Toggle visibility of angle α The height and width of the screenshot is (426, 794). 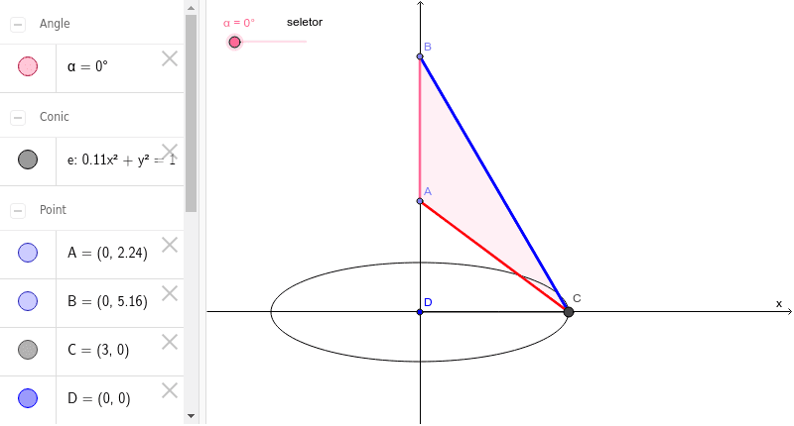tap(28, 66)
